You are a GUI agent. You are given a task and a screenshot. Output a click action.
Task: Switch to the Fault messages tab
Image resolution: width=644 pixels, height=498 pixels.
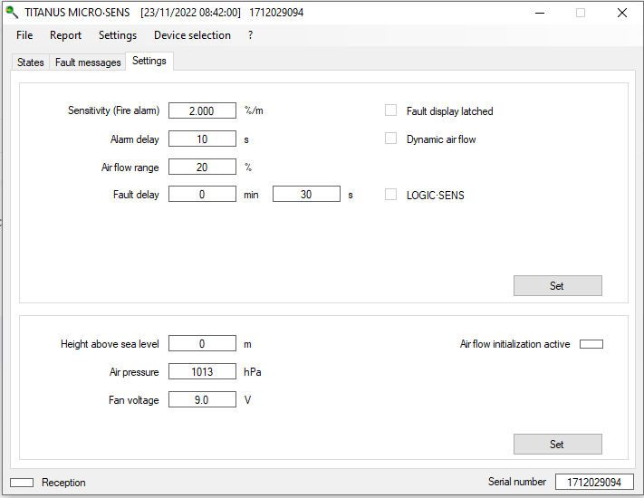[x=88, y=62]
